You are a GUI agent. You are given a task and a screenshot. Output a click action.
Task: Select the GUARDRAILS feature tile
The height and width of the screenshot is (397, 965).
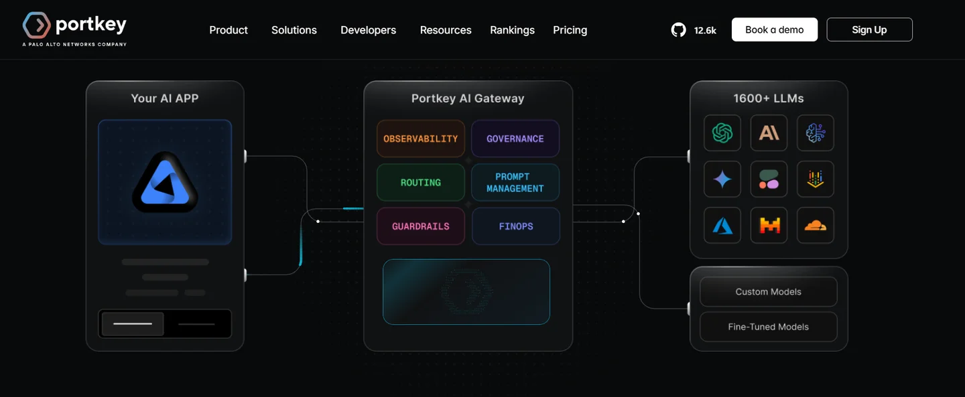(421, 226)
